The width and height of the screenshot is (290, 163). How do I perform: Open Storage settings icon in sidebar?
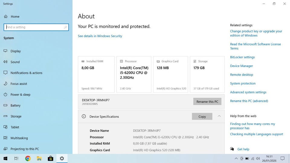tap(5, 116)
